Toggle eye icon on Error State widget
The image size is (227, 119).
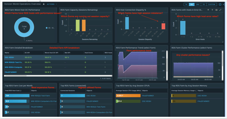[216, 10]
